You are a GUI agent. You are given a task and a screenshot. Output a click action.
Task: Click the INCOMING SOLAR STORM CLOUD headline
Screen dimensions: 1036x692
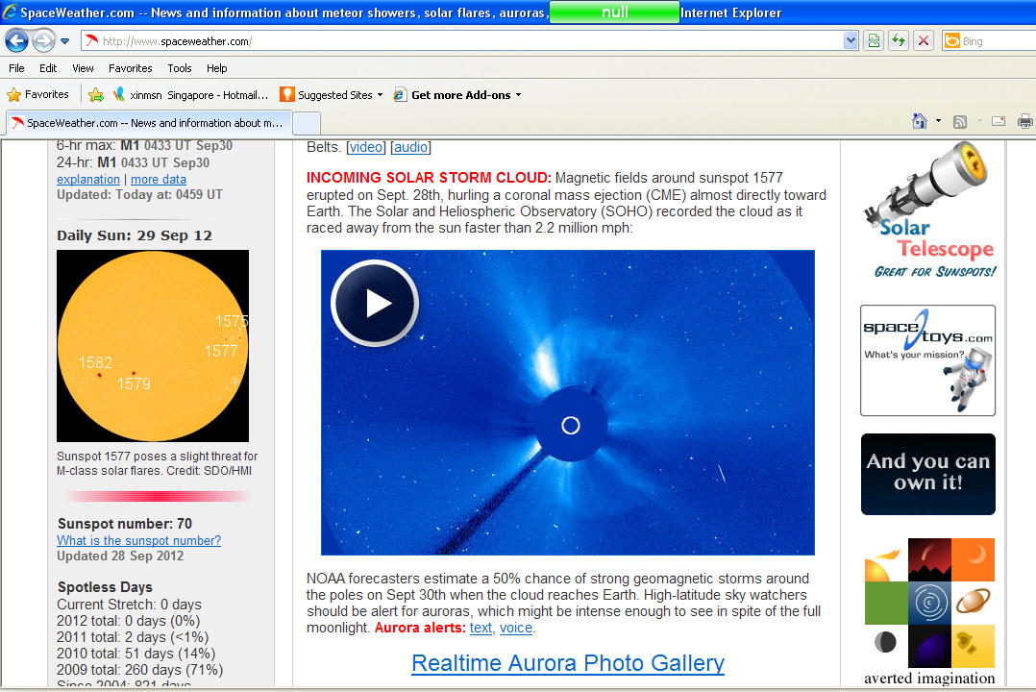429,178
